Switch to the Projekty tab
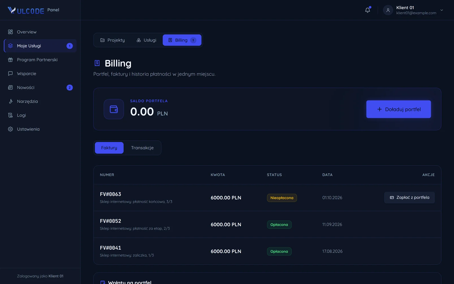454x284 pixels. pyautogui.click(x=113, y=40)
